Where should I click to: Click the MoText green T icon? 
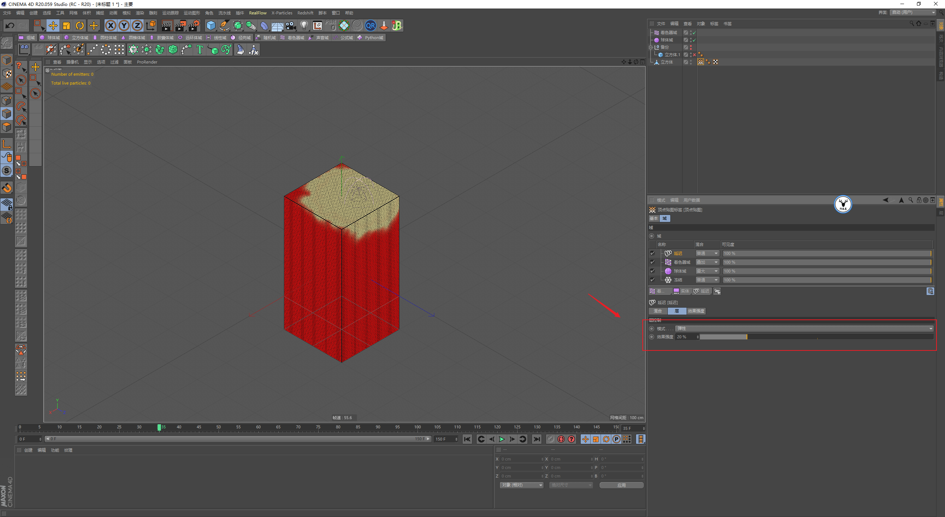199,49
